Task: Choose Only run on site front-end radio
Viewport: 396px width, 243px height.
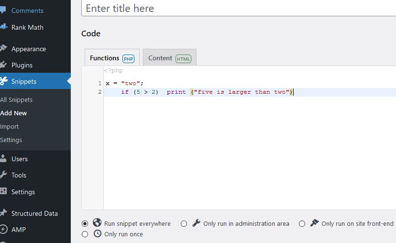Action: click(x=302, y=223)
